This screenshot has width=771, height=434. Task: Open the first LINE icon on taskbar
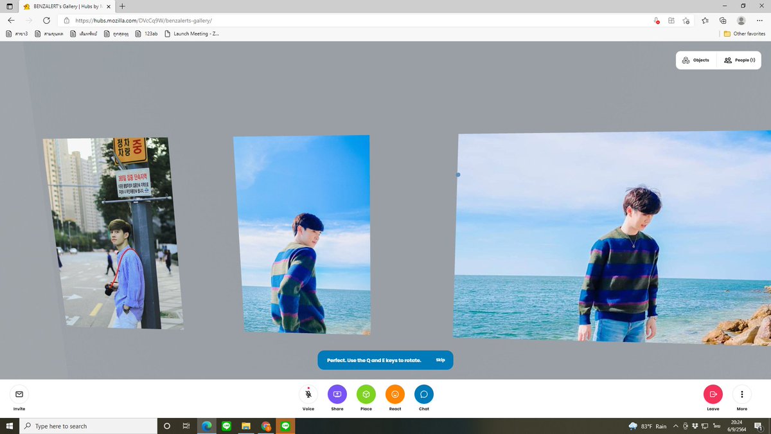point(226,426)
